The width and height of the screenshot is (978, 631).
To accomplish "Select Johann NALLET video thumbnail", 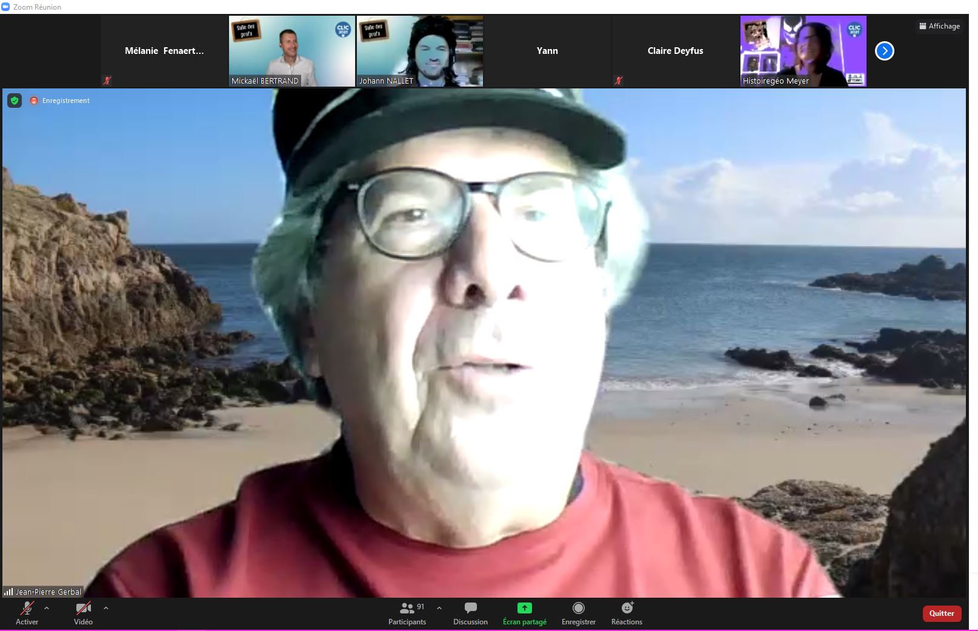I will [420, 51].
